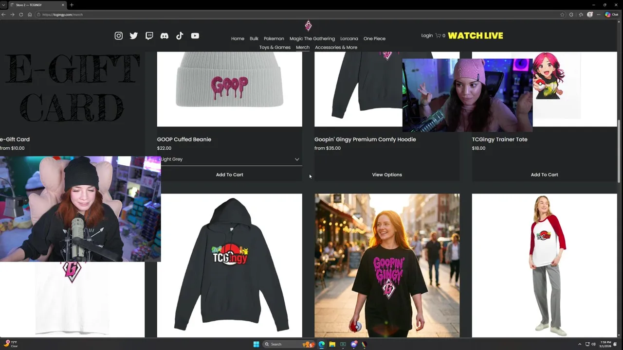View Options for the Comfy Hoodie

click(387, 175)
